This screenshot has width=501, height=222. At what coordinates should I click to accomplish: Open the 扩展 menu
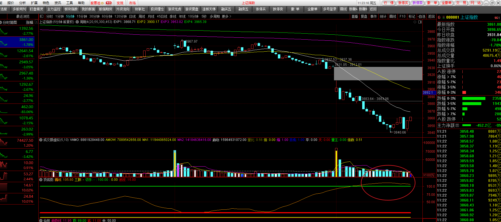pos(34,3)
